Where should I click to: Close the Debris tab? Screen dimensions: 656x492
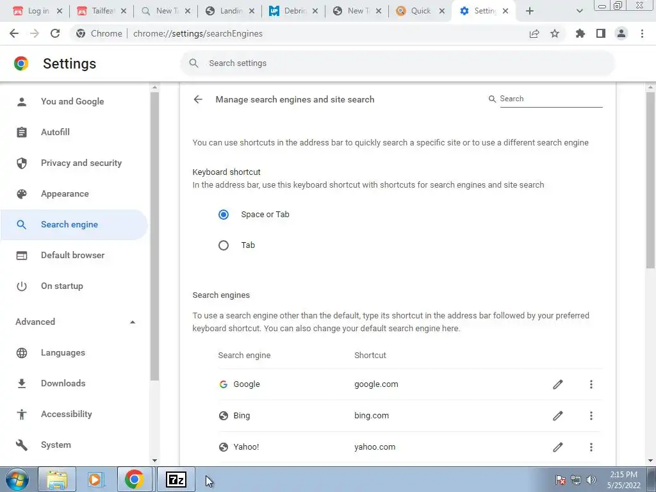pyautogui.click(x=315, y=12)
